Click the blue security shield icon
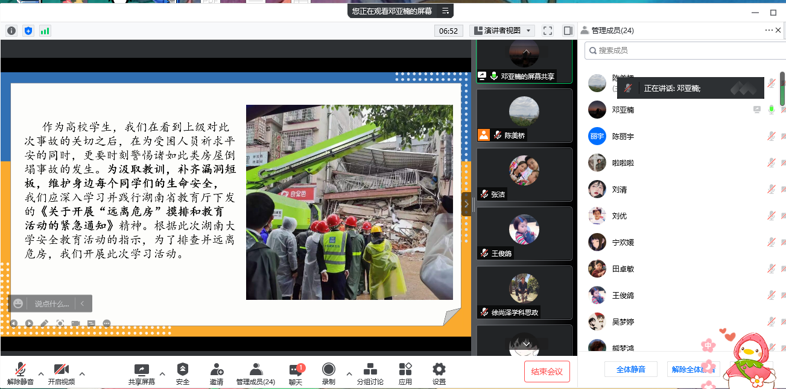The image size is (786, 389). pos(28,31)
